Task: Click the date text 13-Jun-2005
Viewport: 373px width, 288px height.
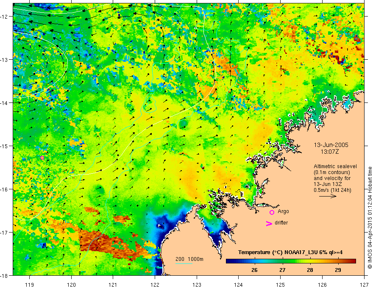Action: pos(331,145)
